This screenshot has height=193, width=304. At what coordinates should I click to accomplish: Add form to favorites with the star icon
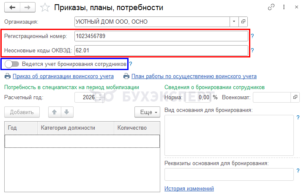pos(45,8)
